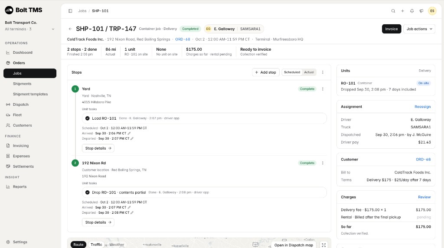
Task: Click the Bolt TMS logo
Action: pyautogui.click(x=23, y=10)
